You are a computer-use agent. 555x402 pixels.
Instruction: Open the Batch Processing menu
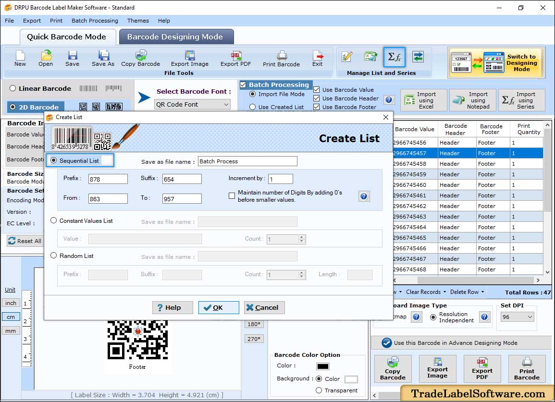point(95,21)
